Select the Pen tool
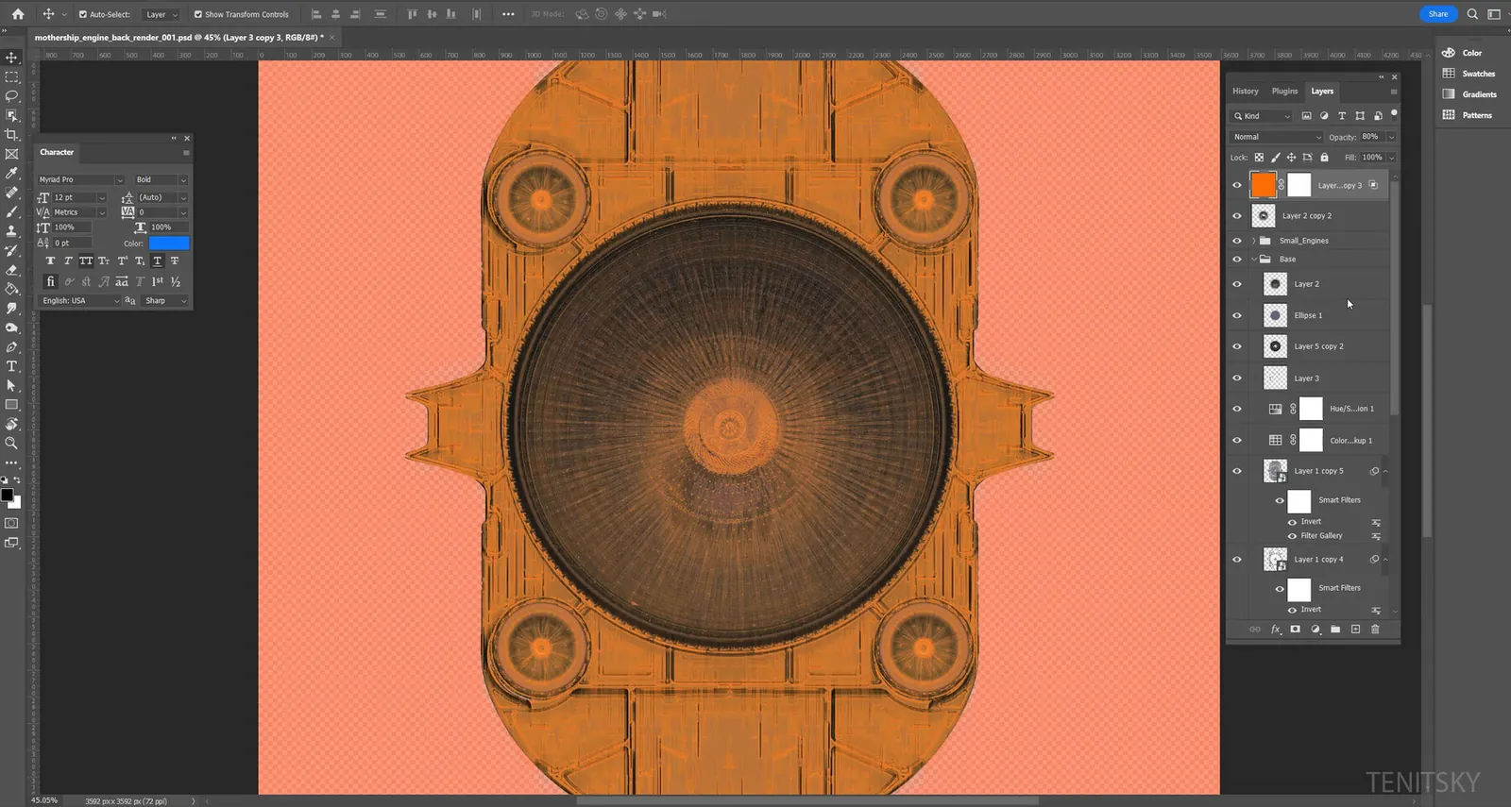 click(x=11, y=346)
